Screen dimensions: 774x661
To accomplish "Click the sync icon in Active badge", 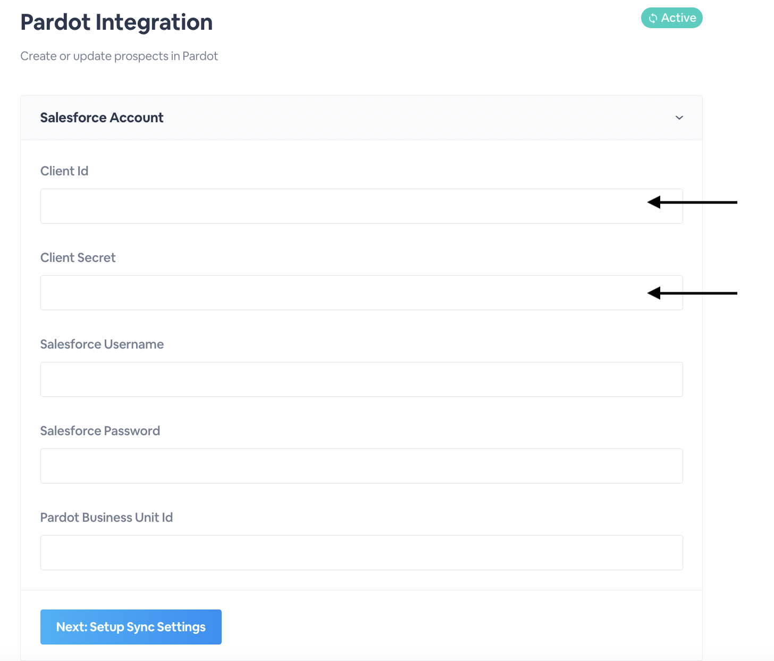I will click(x=653, y=19).
